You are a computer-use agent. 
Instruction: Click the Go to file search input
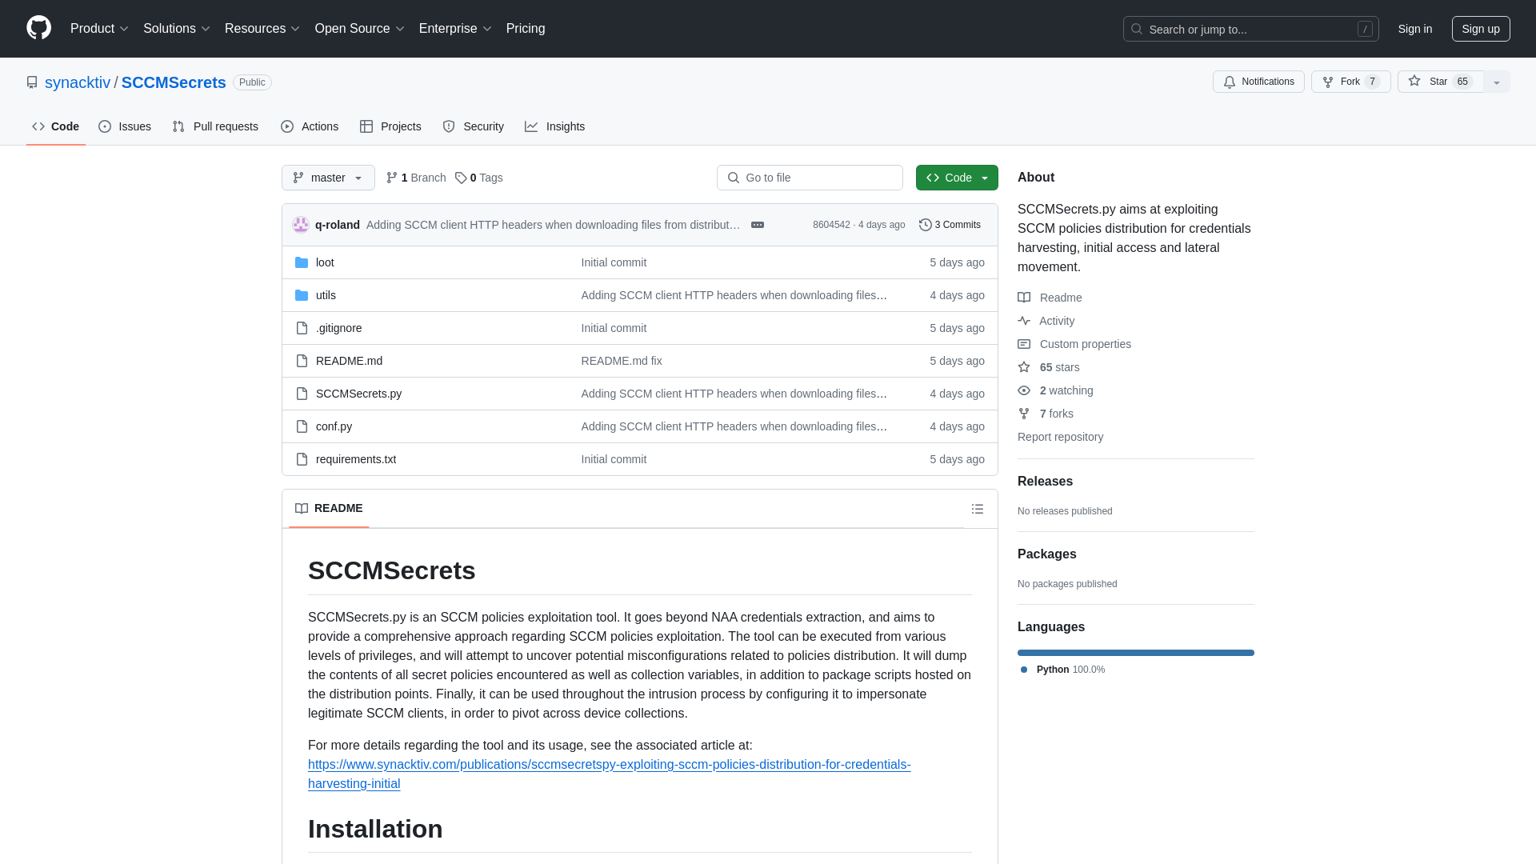(x=810, y=178)
